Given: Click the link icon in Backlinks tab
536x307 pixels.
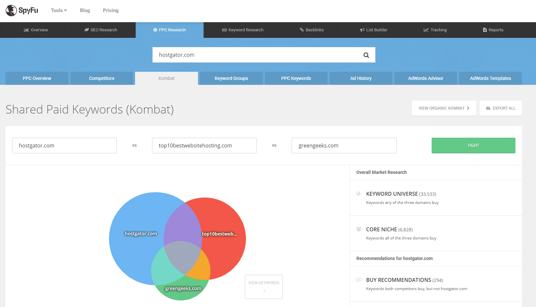Looking at the screenshot, I should coord(302,30).
